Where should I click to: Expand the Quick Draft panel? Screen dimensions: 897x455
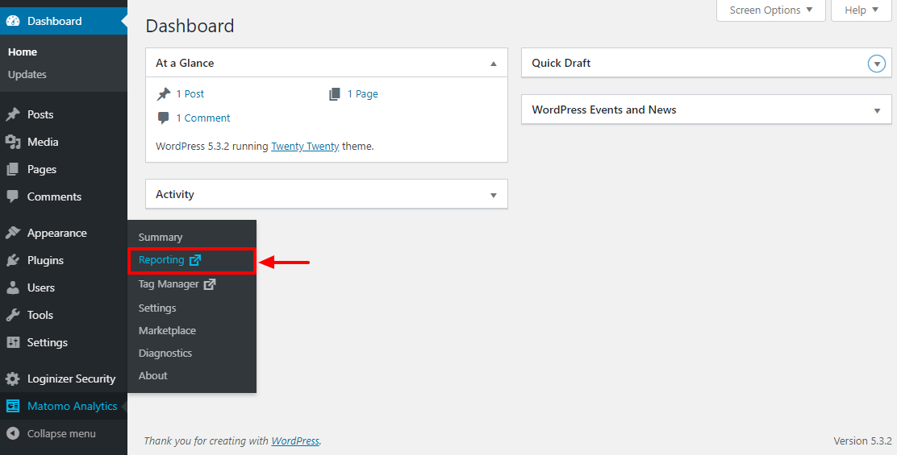(x=876, y=64)
